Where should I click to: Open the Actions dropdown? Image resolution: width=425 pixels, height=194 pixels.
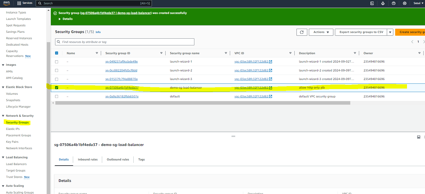click(321, 32)
